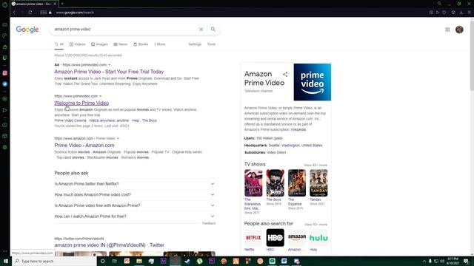The height and width of the screenshot is (266, 474).
Task: Click the browser Back arrow
Action: [x=14, y=13]
